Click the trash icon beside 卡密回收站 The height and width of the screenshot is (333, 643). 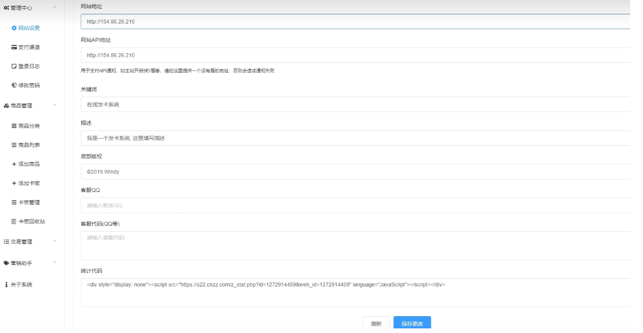(x=14, y=221)
